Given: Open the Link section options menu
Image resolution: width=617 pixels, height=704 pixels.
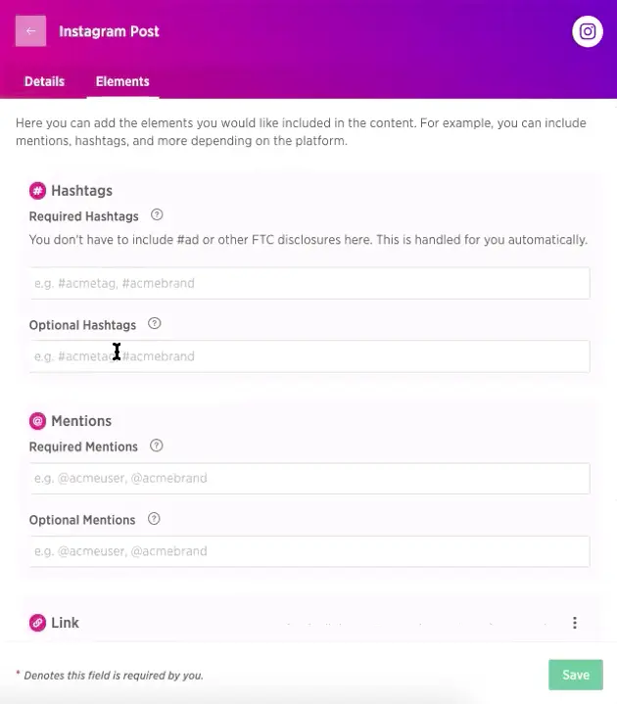Looking at the screenshot, I should click(575, 623).
